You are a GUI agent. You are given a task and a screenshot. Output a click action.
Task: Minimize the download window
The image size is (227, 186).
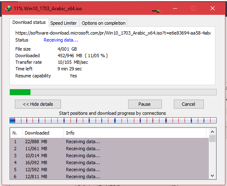pos(175,8)
